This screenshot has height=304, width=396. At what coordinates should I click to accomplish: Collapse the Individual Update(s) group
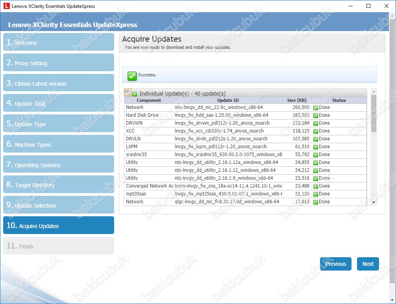pos(128,92)
